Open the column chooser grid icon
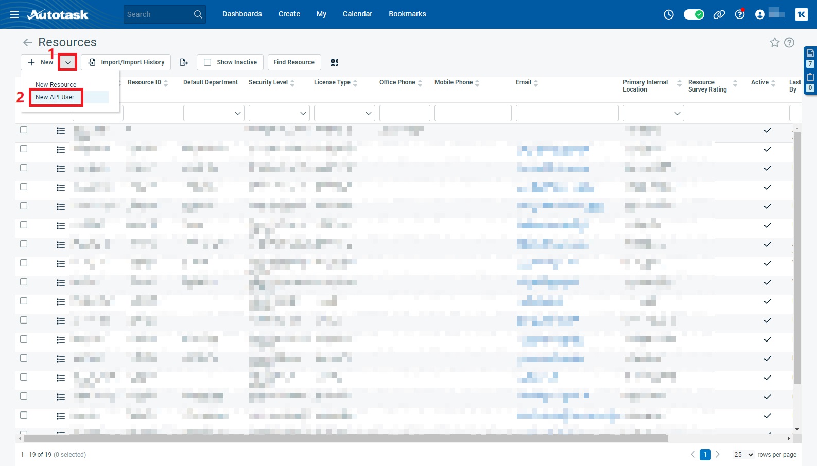The width and height of the screenshot is (817, 466). 334,62
